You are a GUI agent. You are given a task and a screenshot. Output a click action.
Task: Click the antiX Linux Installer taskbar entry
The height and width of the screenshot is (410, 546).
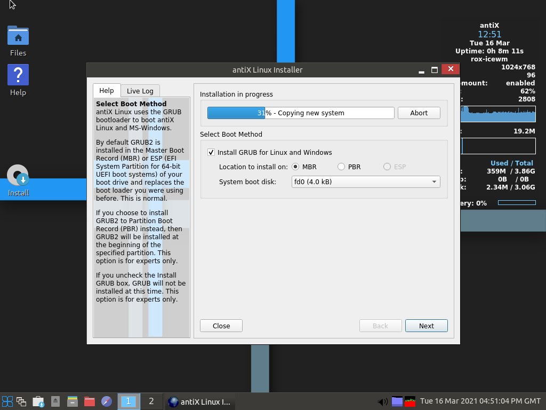(199, 401)
